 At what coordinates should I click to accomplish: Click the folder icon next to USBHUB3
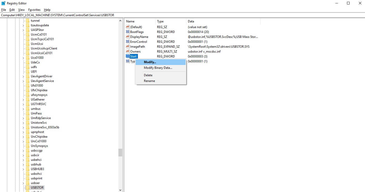28,169
